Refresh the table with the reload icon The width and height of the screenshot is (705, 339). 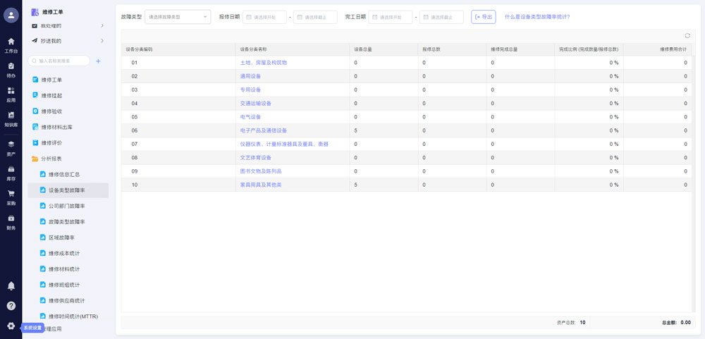[687, 36]
